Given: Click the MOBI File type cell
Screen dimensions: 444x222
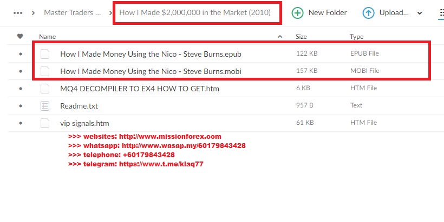Looking at the screenshot, I should tap(365, 71).
